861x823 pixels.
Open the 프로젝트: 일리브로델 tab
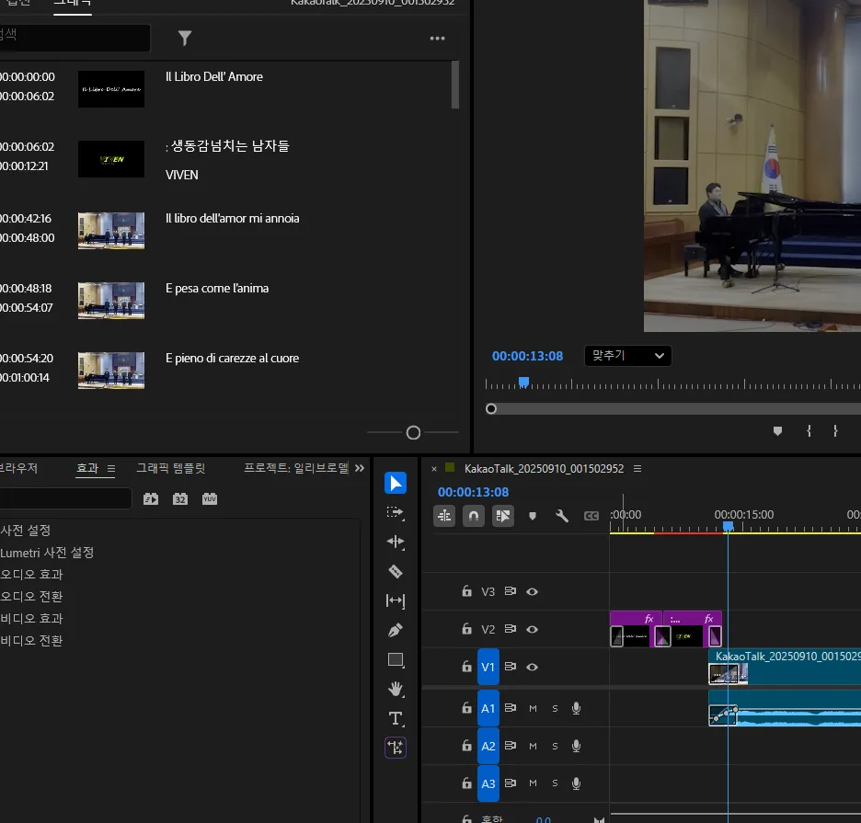296,468
